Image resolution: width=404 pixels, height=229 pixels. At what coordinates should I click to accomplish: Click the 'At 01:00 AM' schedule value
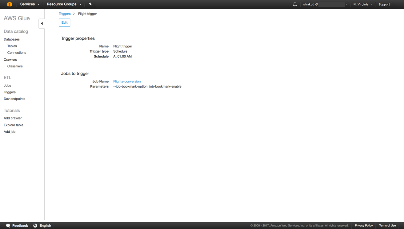coord(122,57)
